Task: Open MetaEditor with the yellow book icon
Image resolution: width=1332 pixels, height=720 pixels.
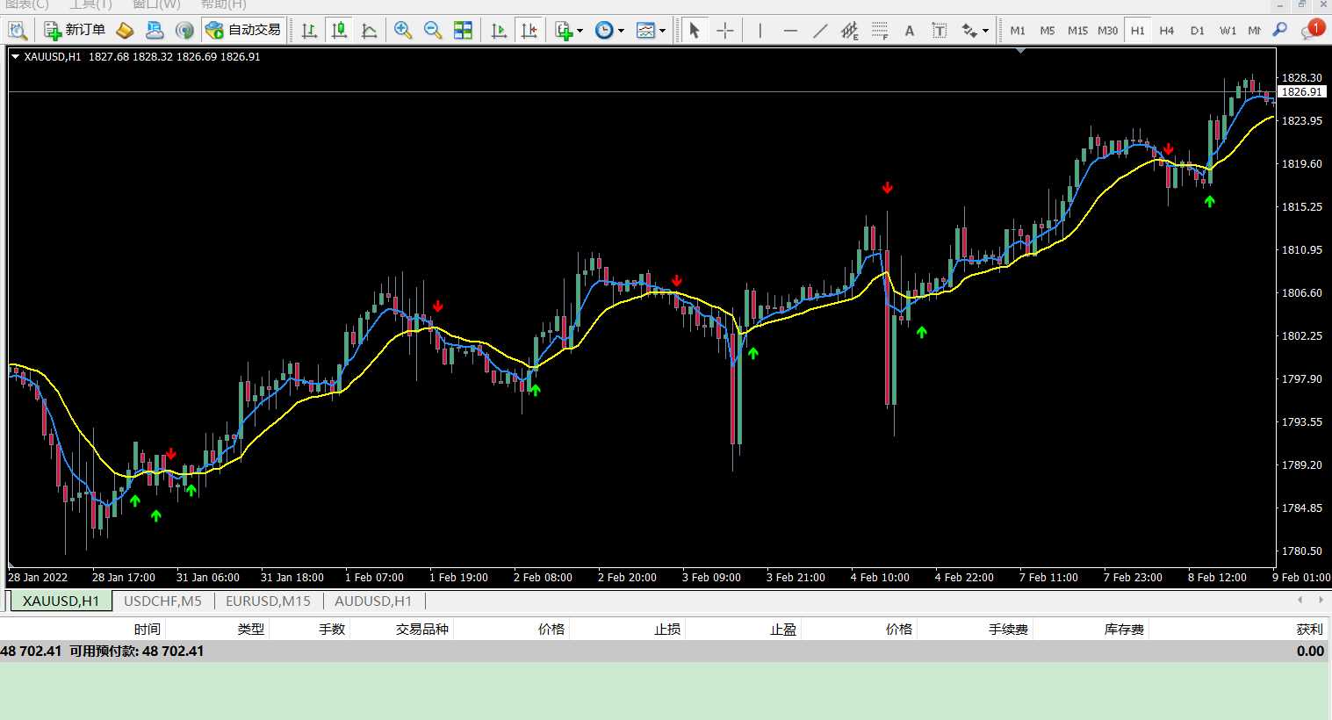Action: click(125, 31)
